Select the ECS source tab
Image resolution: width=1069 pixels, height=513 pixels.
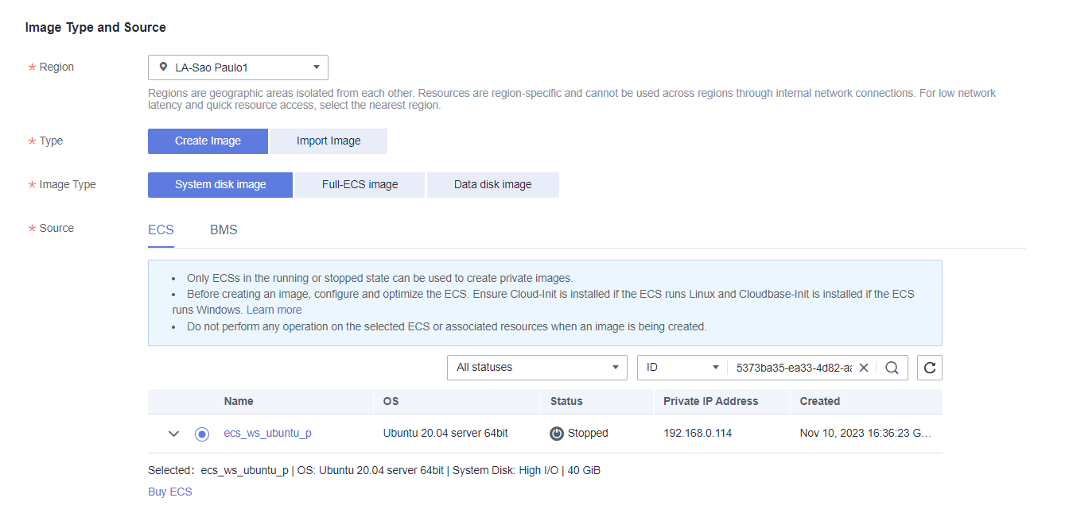click(161, 230)
